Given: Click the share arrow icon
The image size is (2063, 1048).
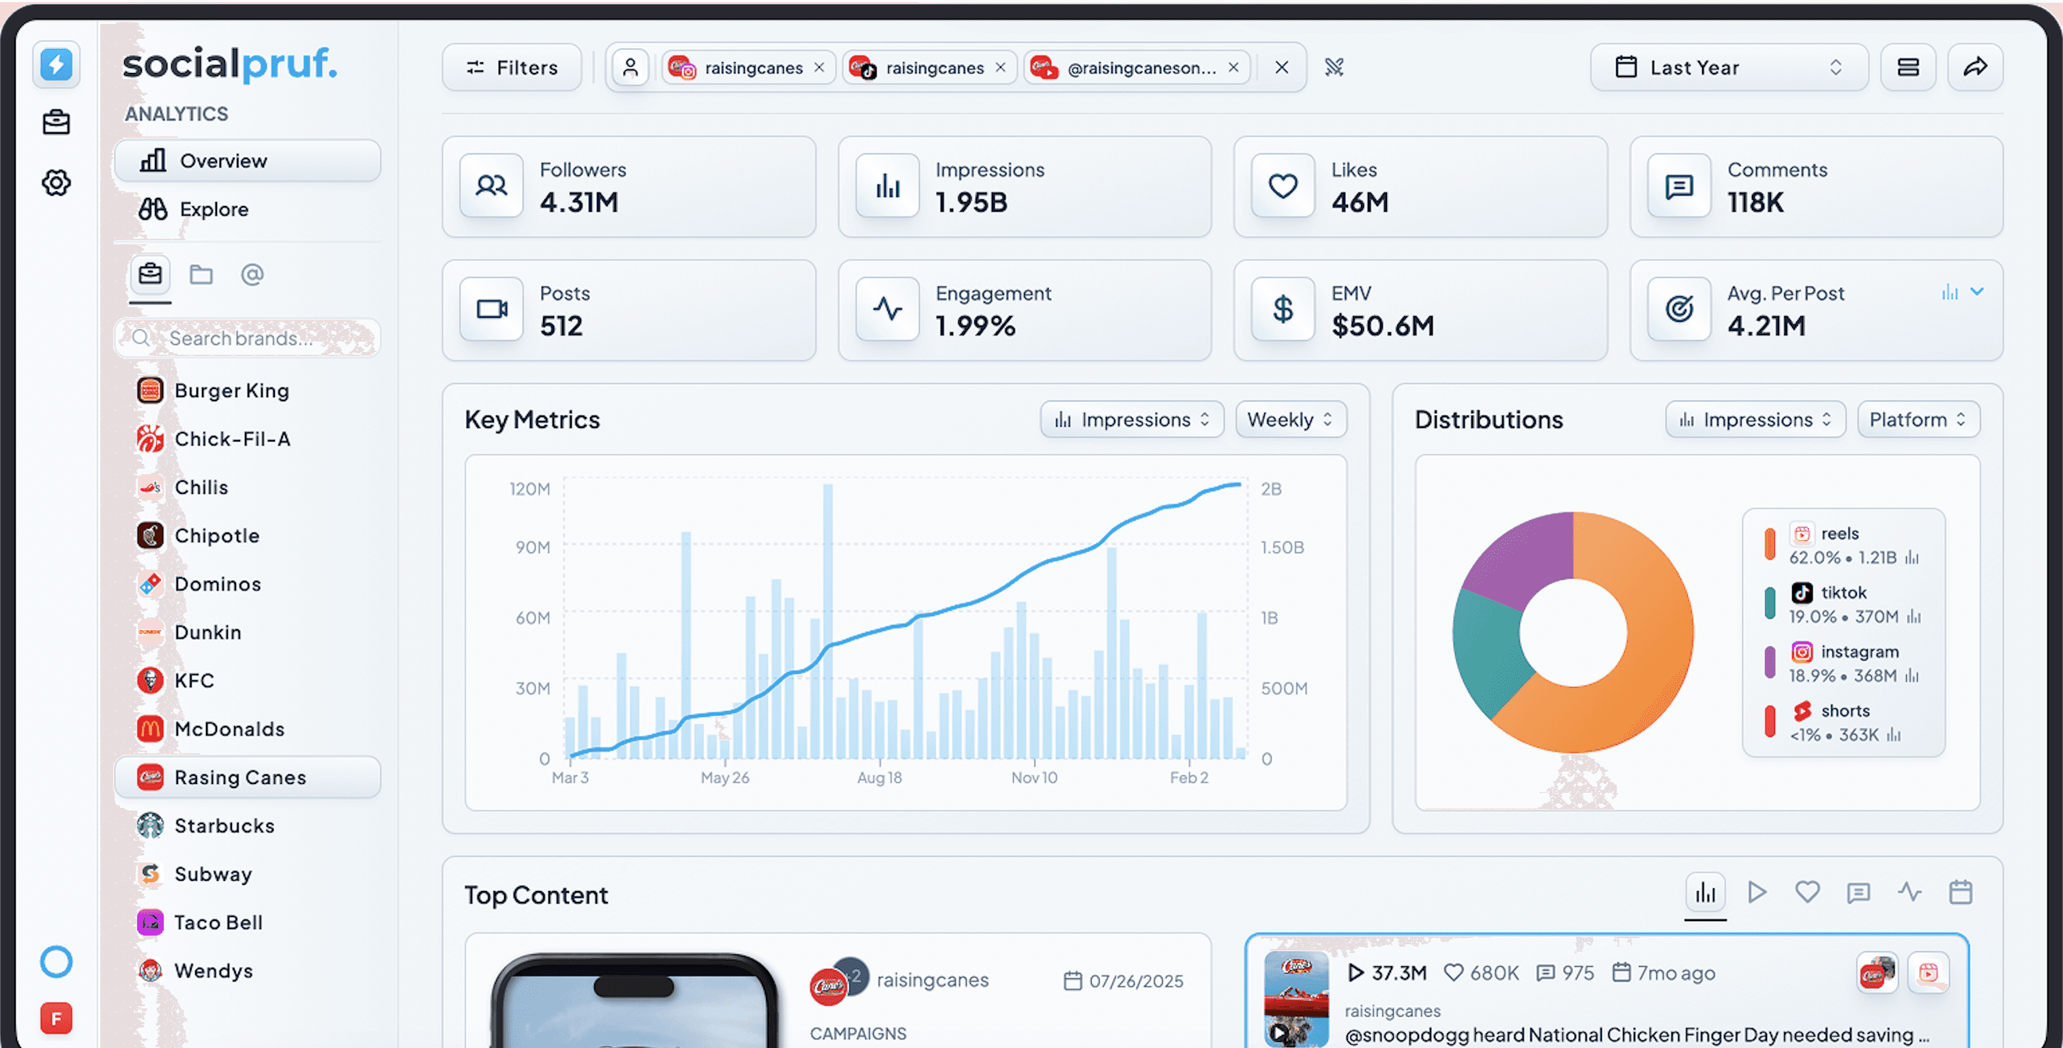Looking at the screenshot, I should (x=1975, y=68).
